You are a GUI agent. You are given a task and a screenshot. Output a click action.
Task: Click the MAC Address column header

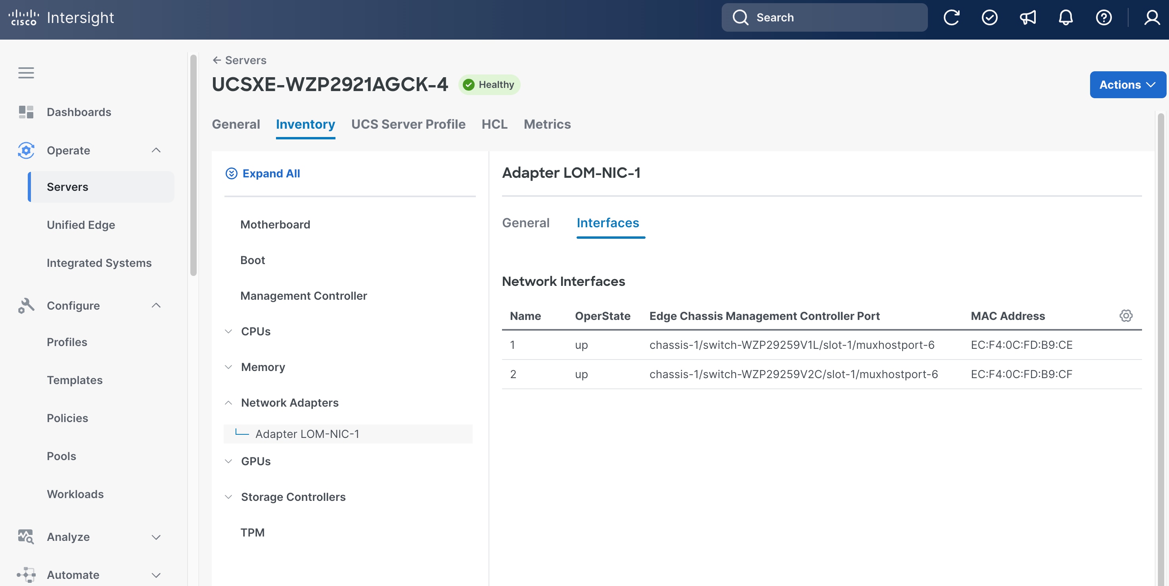1008,316
